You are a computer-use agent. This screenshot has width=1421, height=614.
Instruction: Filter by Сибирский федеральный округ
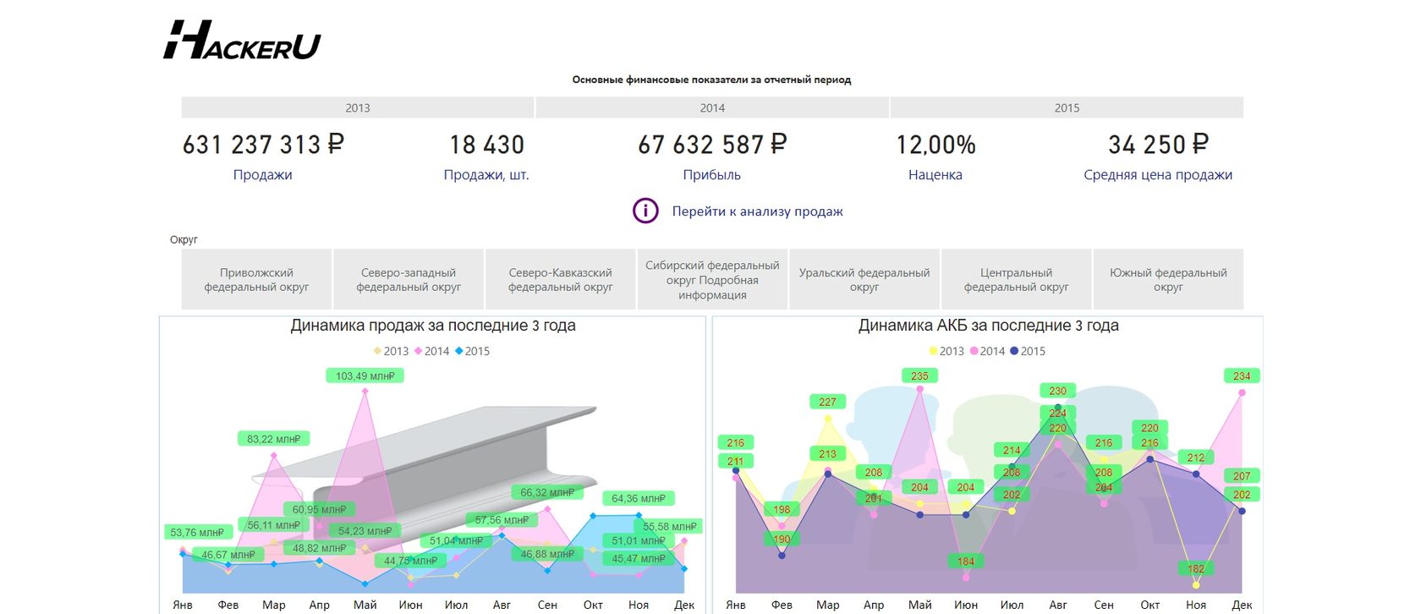(x=712, y=279)
